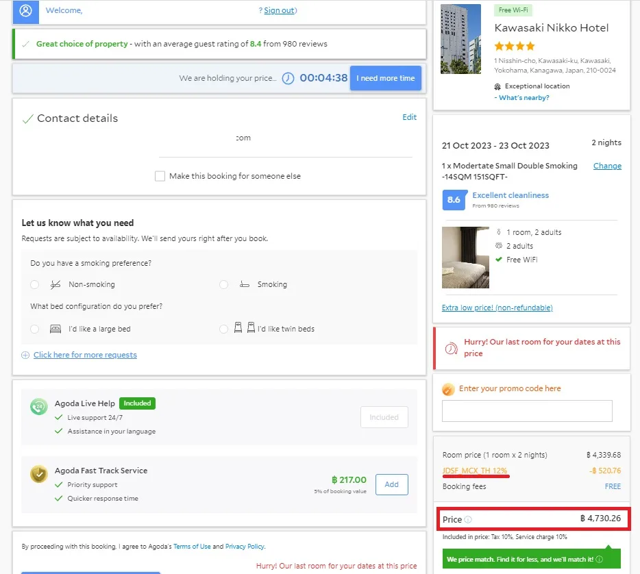Open the Kawasaki Nikko Hotel photo thumbnail
The width and height of the screenshot is (640, 574).
click(x=460, y=39)
